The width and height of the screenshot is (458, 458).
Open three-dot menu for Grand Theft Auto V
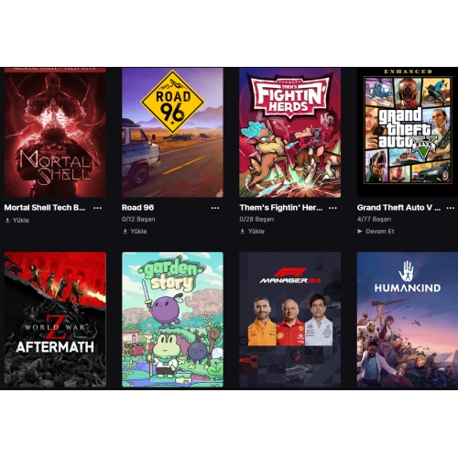451,208
